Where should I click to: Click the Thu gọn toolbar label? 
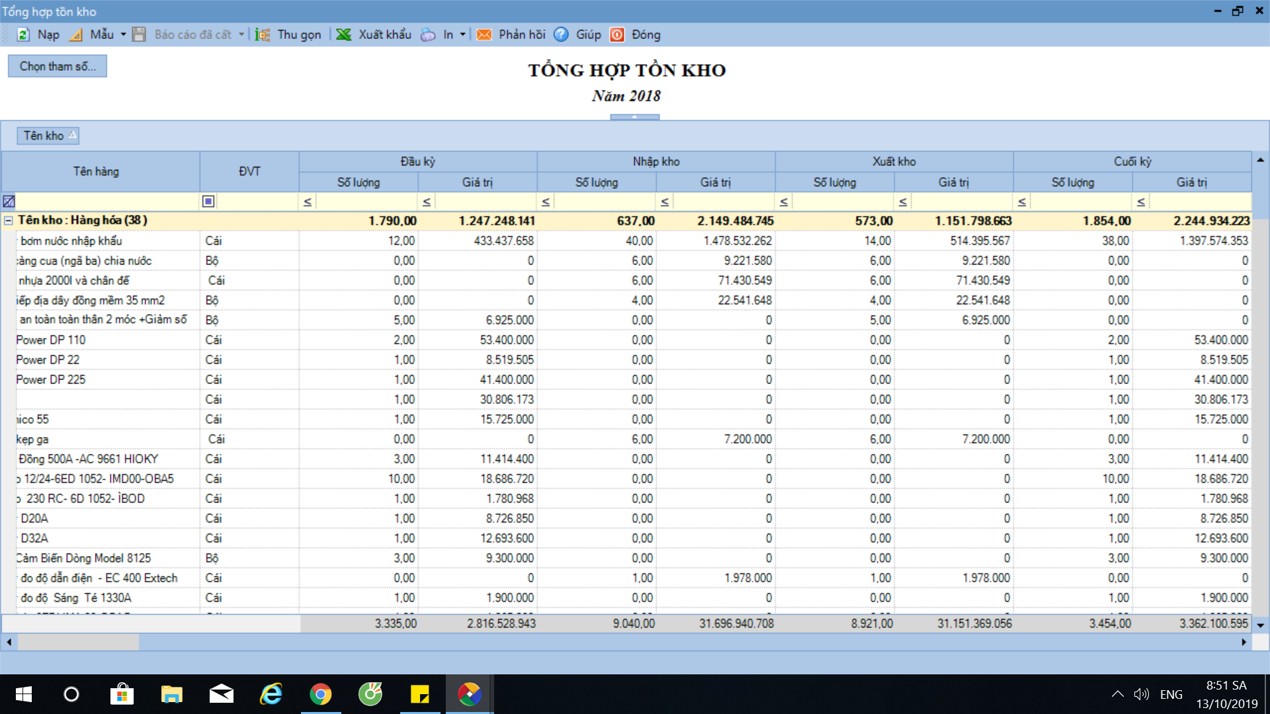pyautogui.click(x=299, y=35)
